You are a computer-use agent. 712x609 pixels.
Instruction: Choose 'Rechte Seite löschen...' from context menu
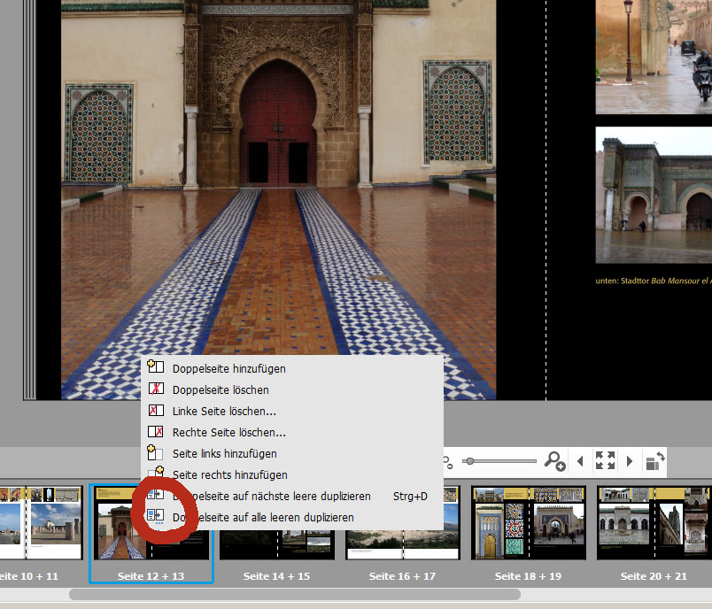(228, 433)
